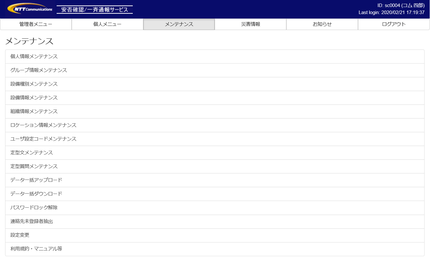This screenshot has width=430, height=261.
Task: Open 利用規約・マニュアル等
Action: (36, 249)
